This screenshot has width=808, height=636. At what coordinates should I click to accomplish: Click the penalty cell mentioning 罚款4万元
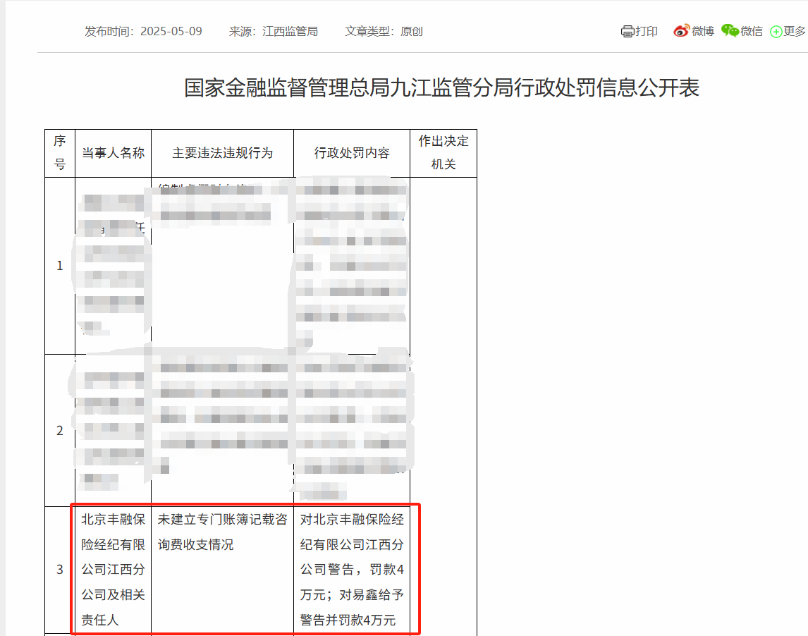[352, 570]
